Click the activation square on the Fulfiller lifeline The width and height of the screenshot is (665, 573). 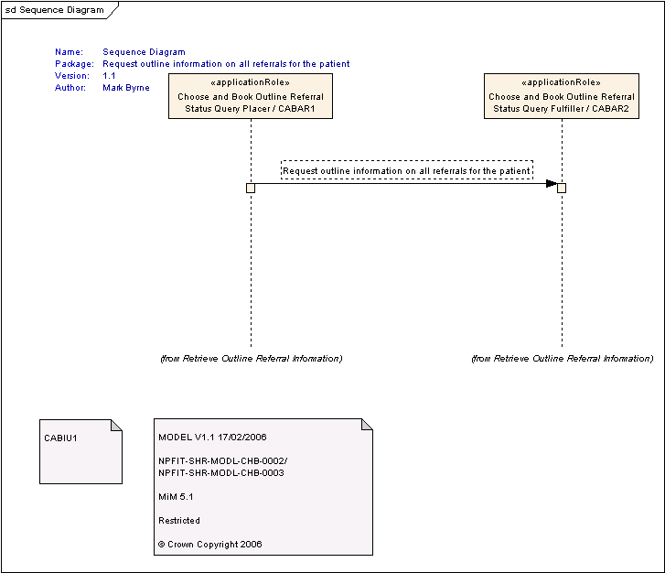pyautogui.click(x=562, y=188)
